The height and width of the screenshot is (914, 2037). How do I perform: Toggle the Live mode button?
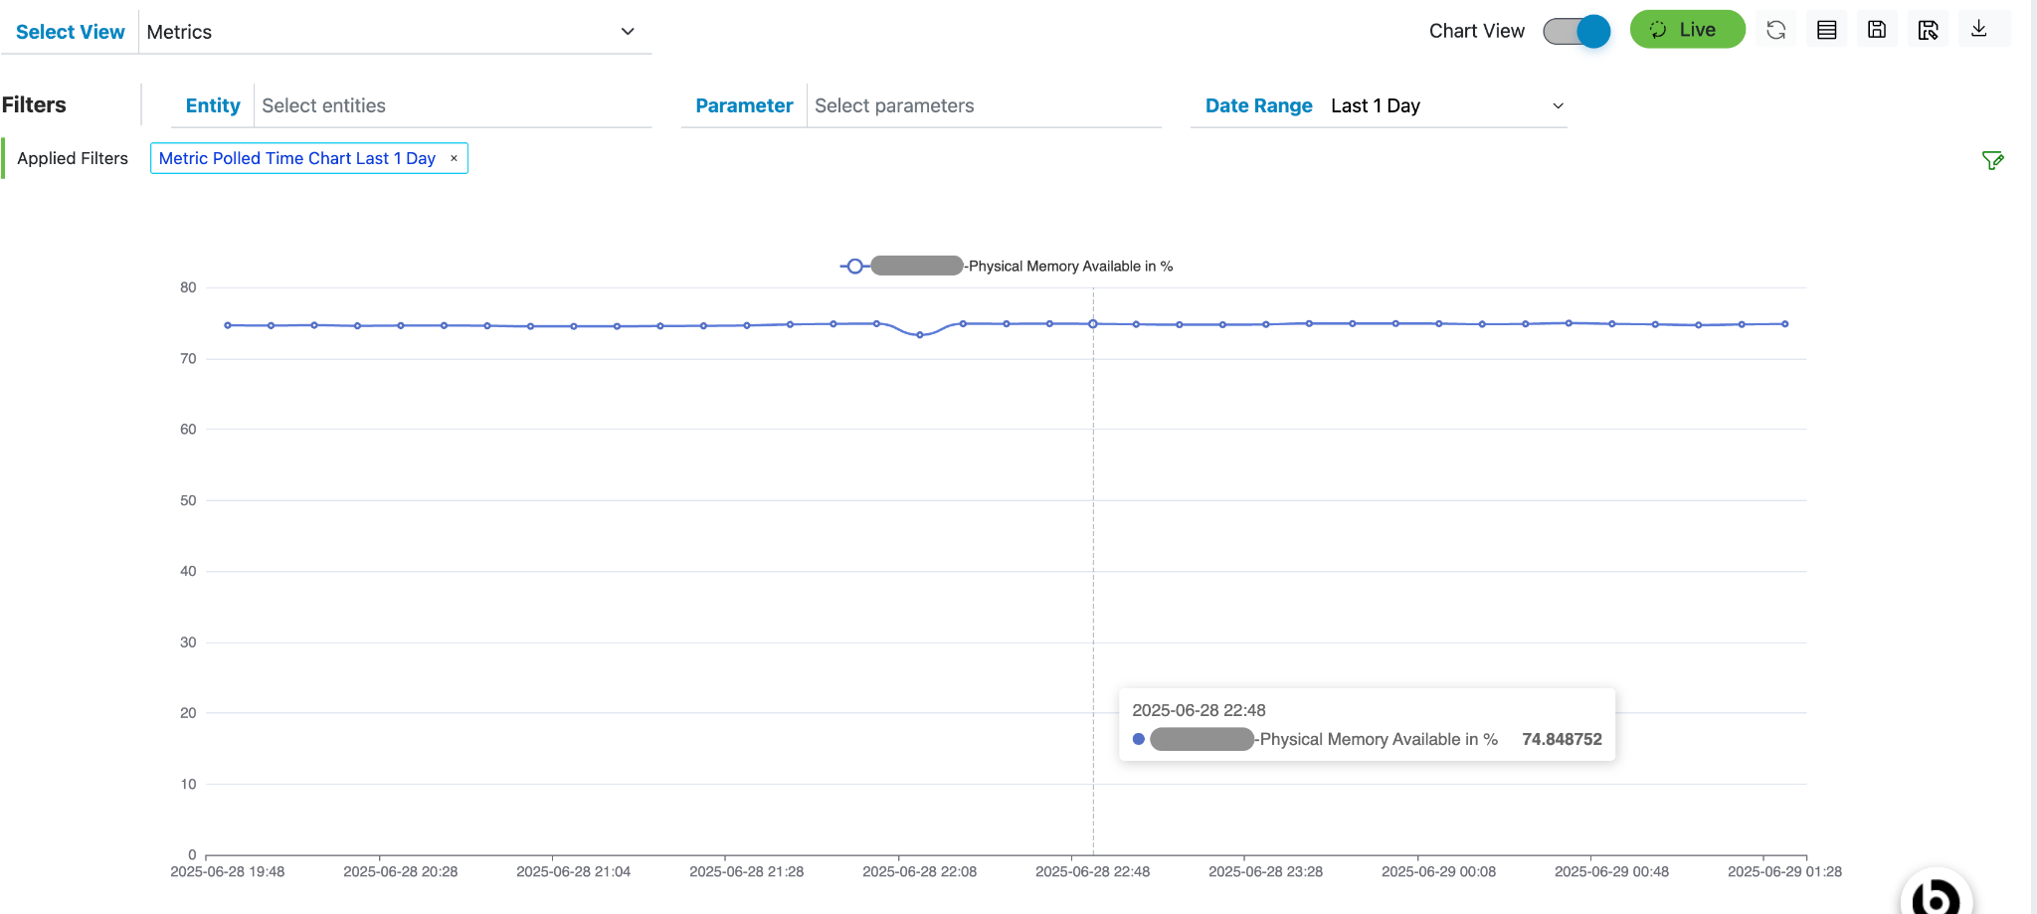click(1687, 30)
